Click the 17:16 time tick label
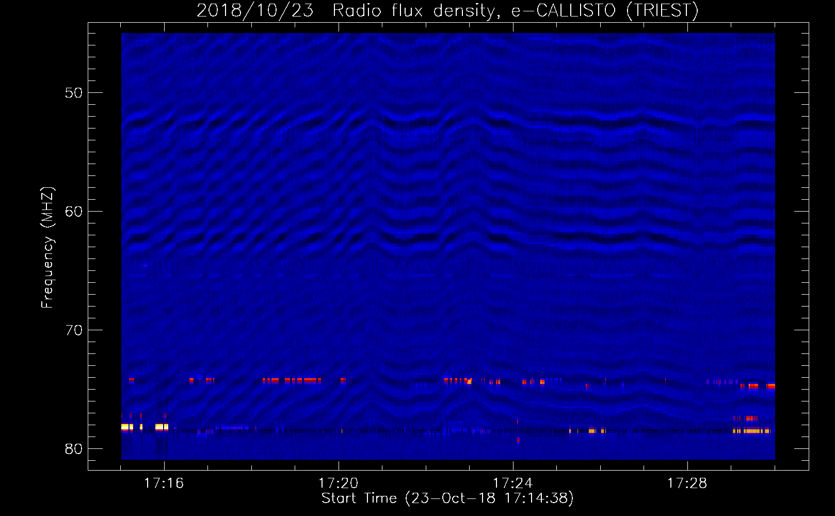The height and width of the screenshot is (516, 835). [164, 483]
